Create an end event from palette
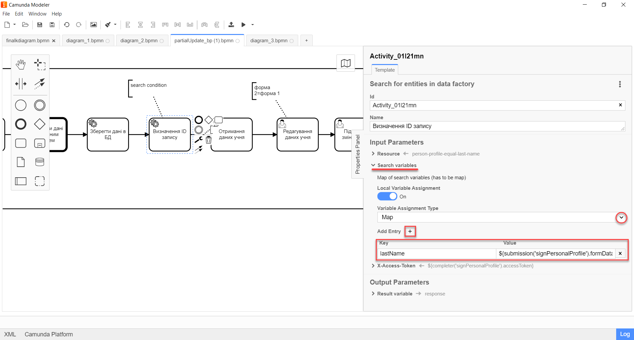634x340 pixels. click(21, 124)
